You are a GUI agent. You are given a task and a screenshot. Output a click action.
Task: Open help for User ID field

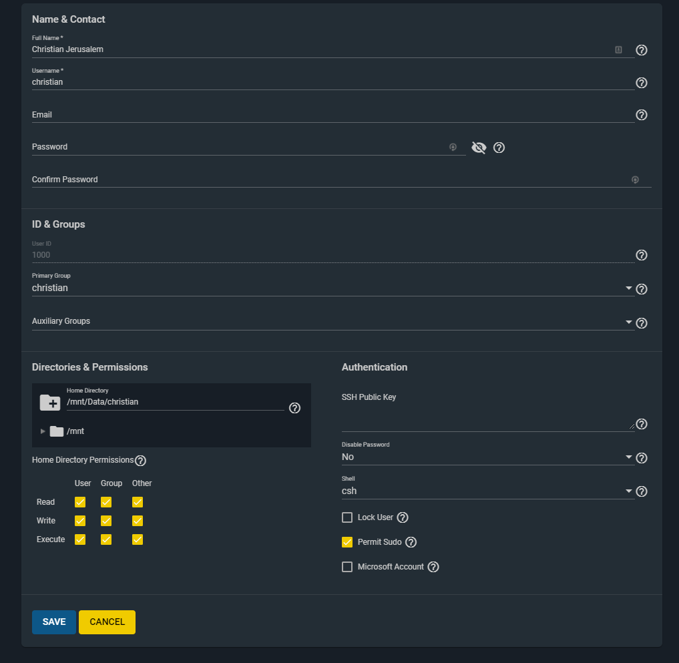click(642, 255)
